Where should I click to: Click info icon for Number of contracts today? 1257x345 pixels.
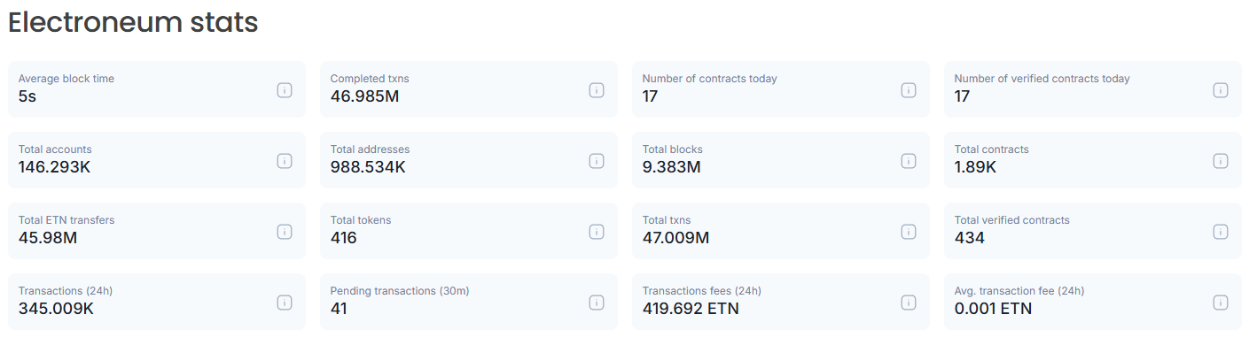point(909,90)
